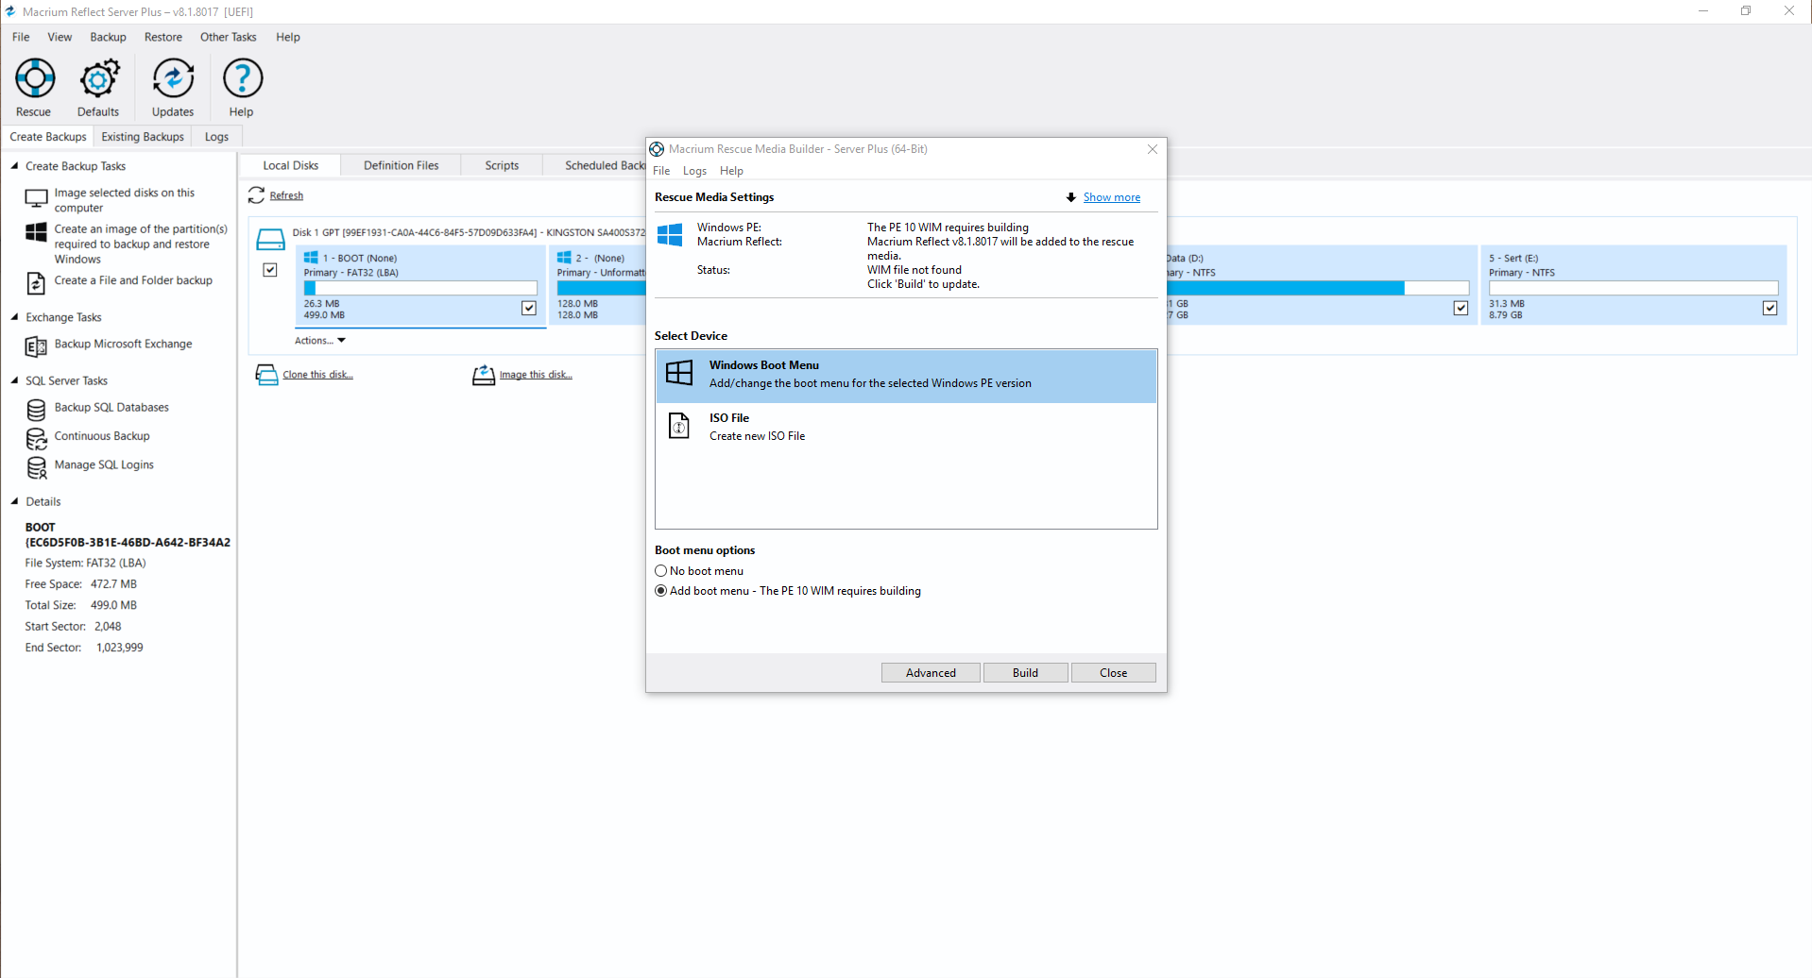The height and width of the screenshot is (978, 1812).
Task: Open the Help menu in main menu bar
Action: [x=288, y=37]
